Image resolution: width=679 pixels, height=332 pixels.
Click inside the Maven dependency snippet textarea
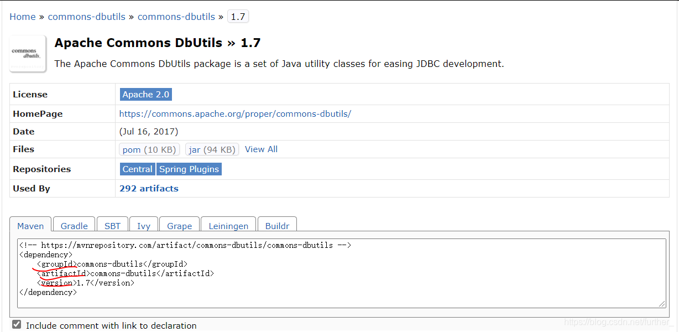point(342,273)
